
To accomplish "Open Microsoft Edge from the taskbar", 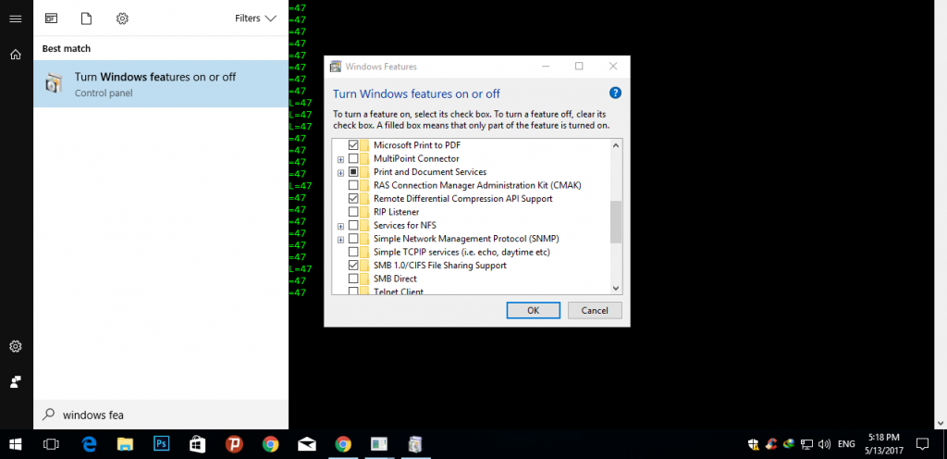I will [90, 444].
